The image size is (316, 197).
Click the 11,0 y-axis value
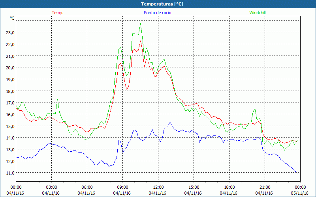point(10,173)
